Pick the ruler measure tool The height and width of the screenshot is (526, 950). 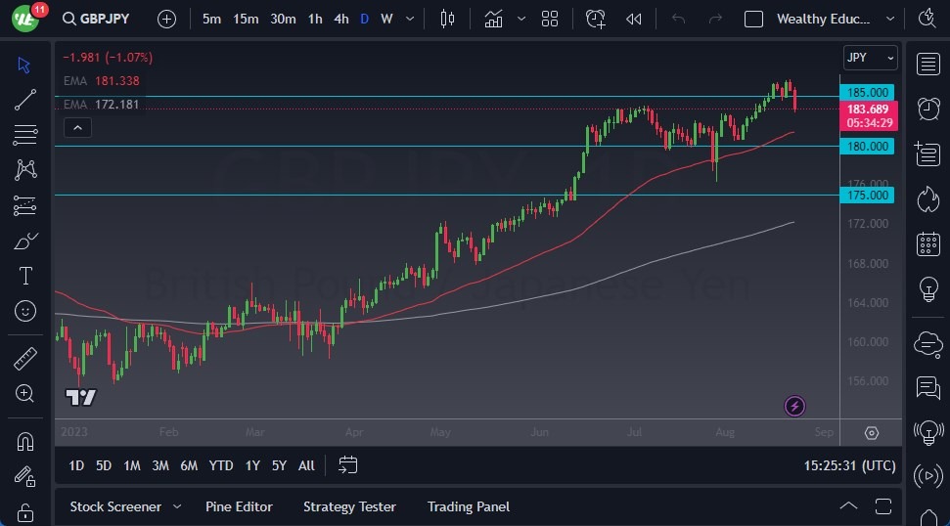click(25, 359)
